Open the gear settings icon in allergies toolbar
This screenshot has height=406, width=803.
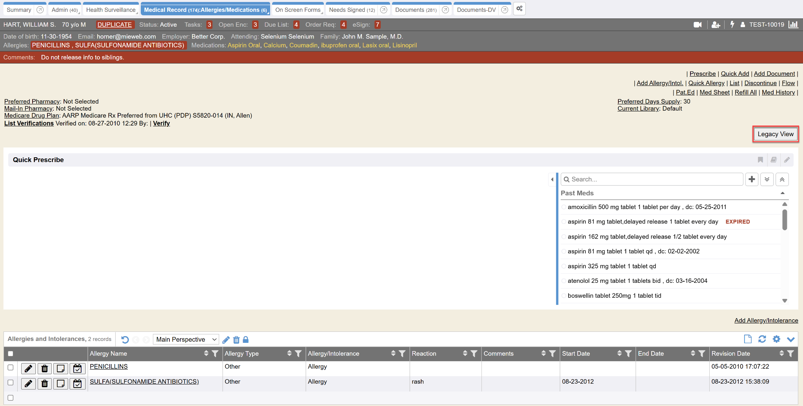click(x=776, y=339)
